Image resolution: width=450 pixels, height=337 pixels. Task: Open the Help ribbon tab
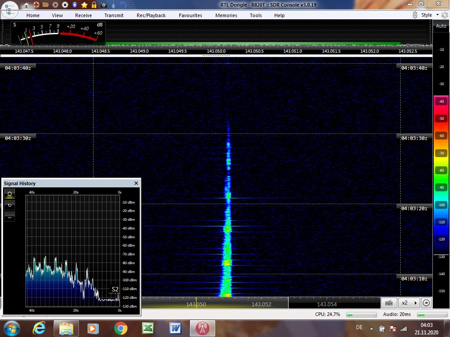click(279, 15)
